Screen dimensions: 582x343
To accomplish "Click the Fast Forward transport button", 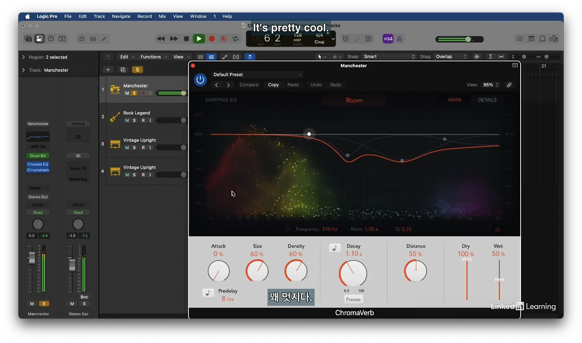I will tap(174, 39).
